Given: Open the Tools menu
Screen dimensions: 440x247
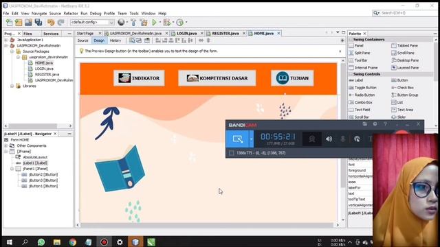Looking at the screenshot, I should coord(134,14).
